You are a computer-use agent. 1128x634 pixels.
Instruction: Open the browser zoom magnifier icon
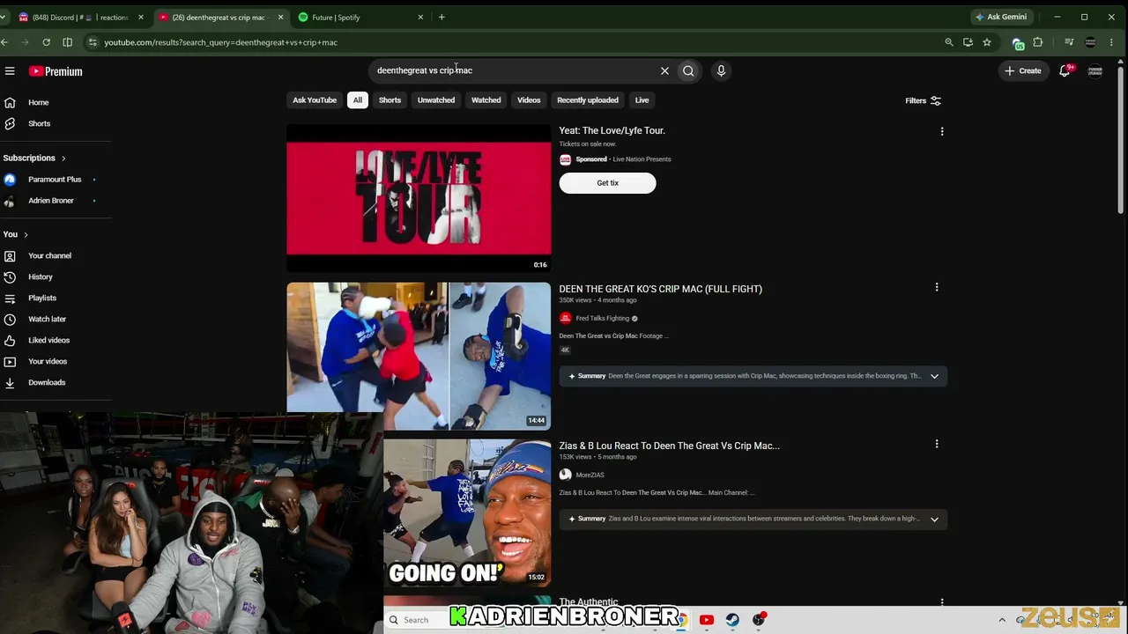pyautogui.click(x=948, y=42)
